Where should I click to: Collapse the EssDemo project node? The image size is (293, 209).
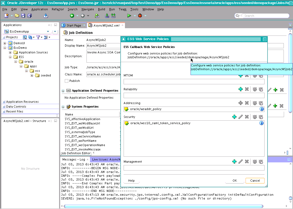[5, 48]
